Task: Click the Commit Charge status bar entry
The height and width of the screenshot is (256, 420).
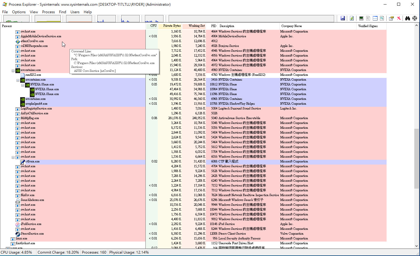Action: tap(58, 252)
